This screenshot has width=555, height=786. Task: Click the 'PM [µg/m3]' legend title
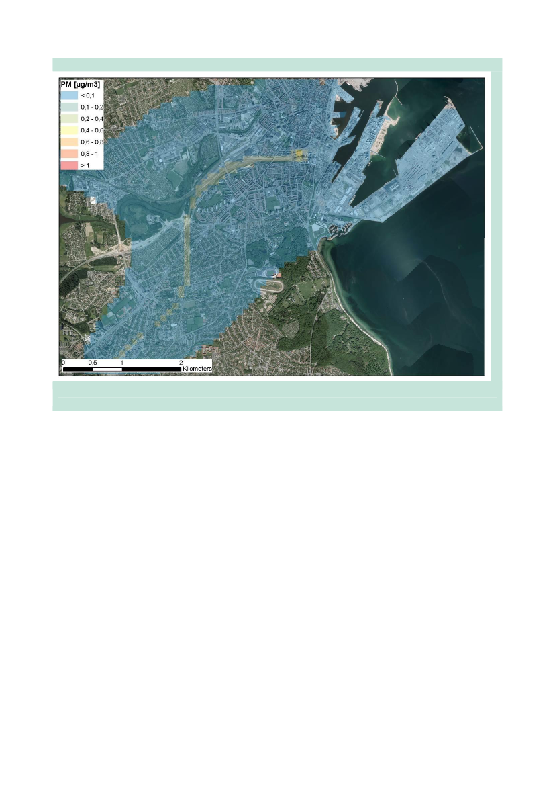(x=80, y=84)
